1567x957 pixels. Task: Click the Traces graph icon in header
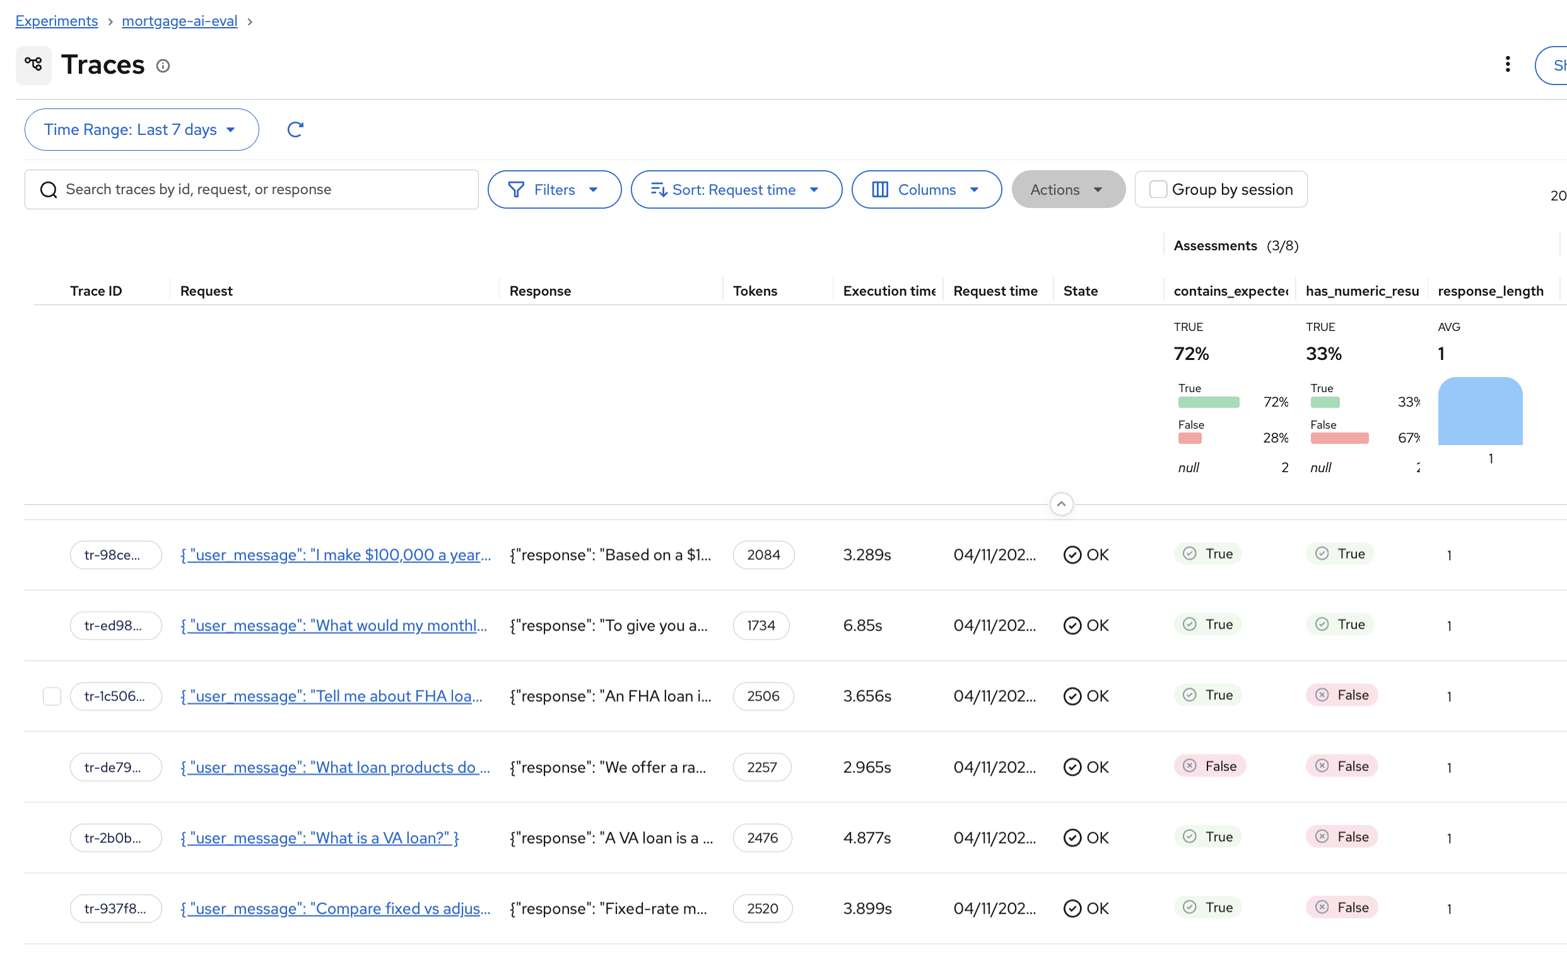33,64
